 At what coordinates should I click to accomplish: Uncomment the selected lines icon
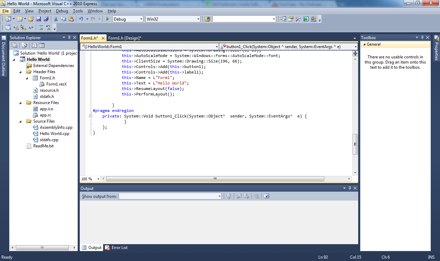[x=48, y=27]
